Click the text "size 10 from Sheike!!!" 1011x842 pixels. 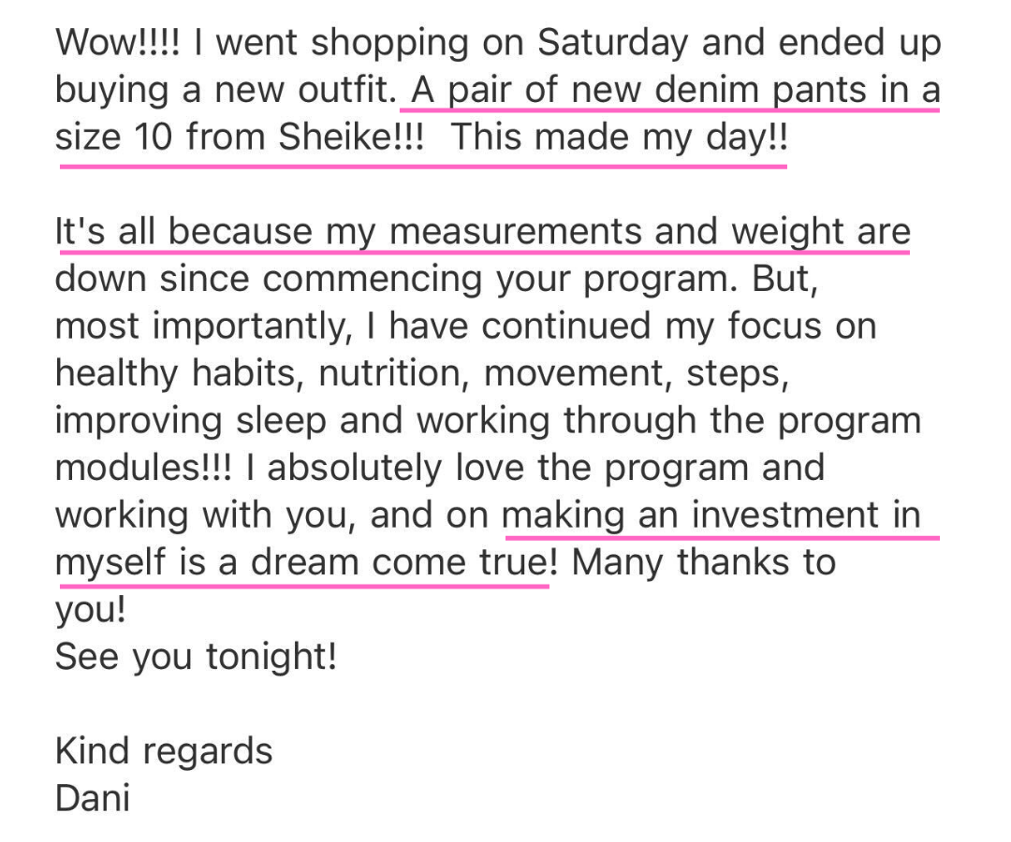[240, 138]
